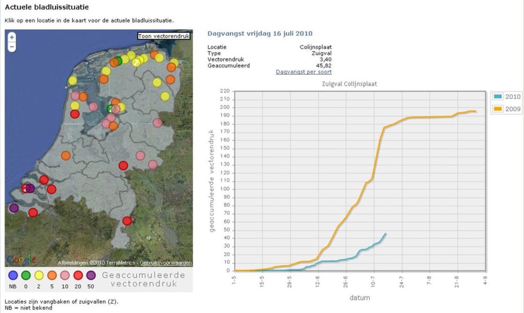Select the red marker on the west coast
Image resolution: width=524 pixels, height=313 pixels.
click(75, 114)
